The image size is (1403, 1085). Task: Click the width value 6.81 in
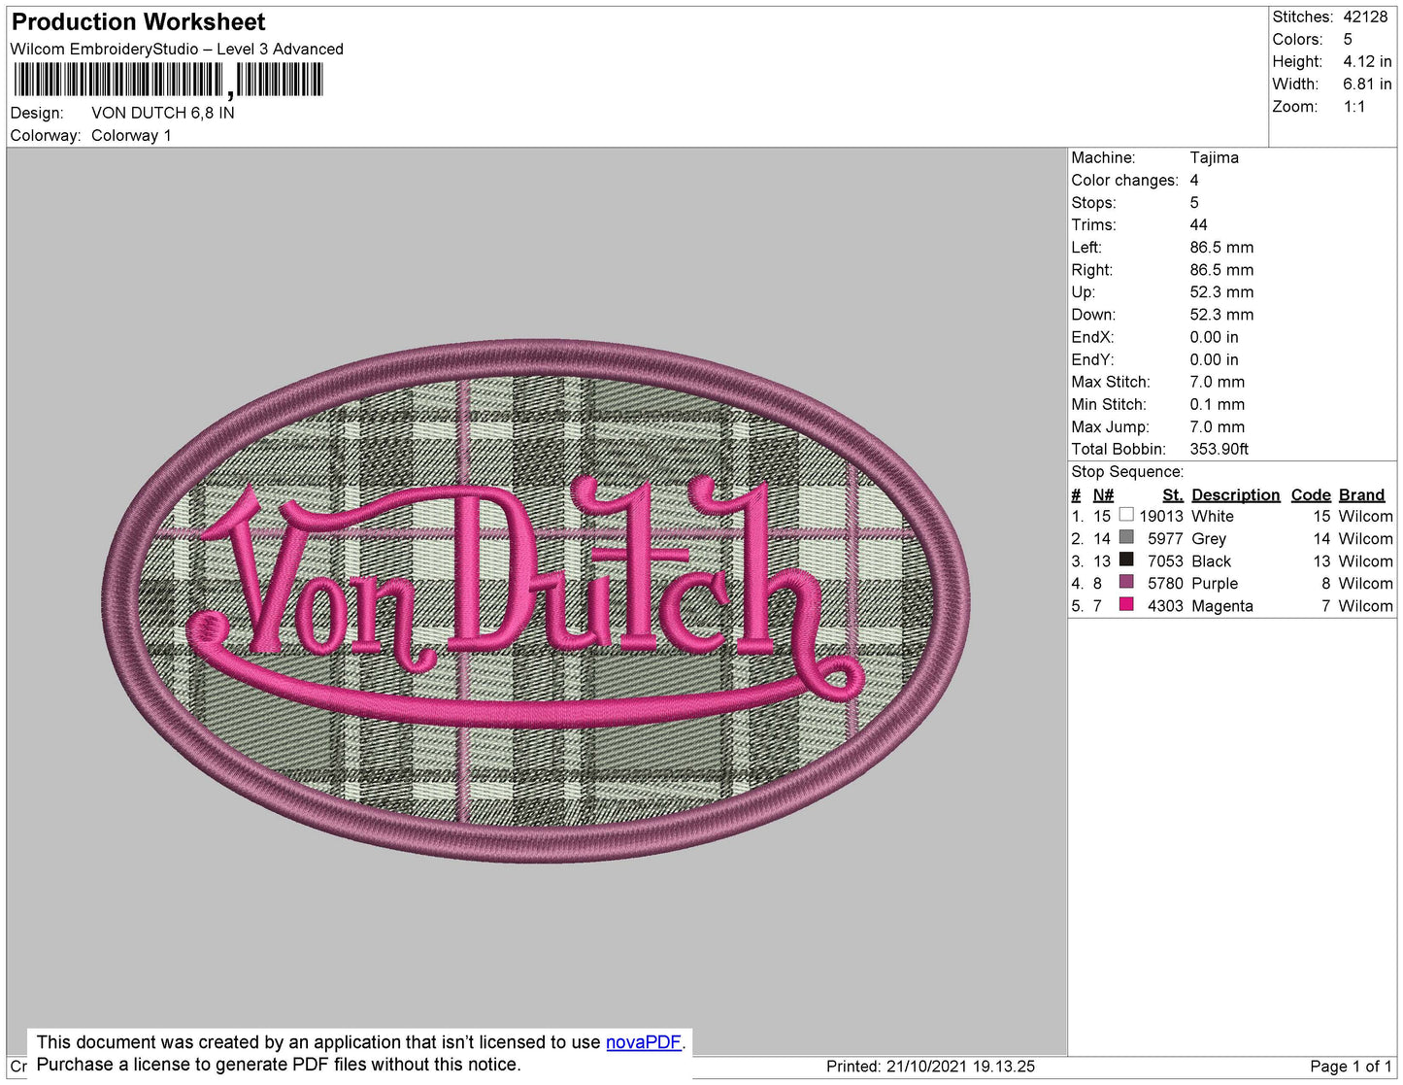coord(1367,85)
